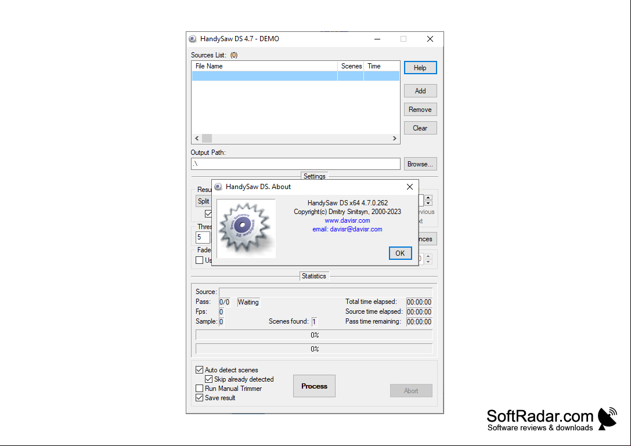This screenshot has height=446, width=631.
Task: Click the upper 0% progress bar
Action: (314, 335)
